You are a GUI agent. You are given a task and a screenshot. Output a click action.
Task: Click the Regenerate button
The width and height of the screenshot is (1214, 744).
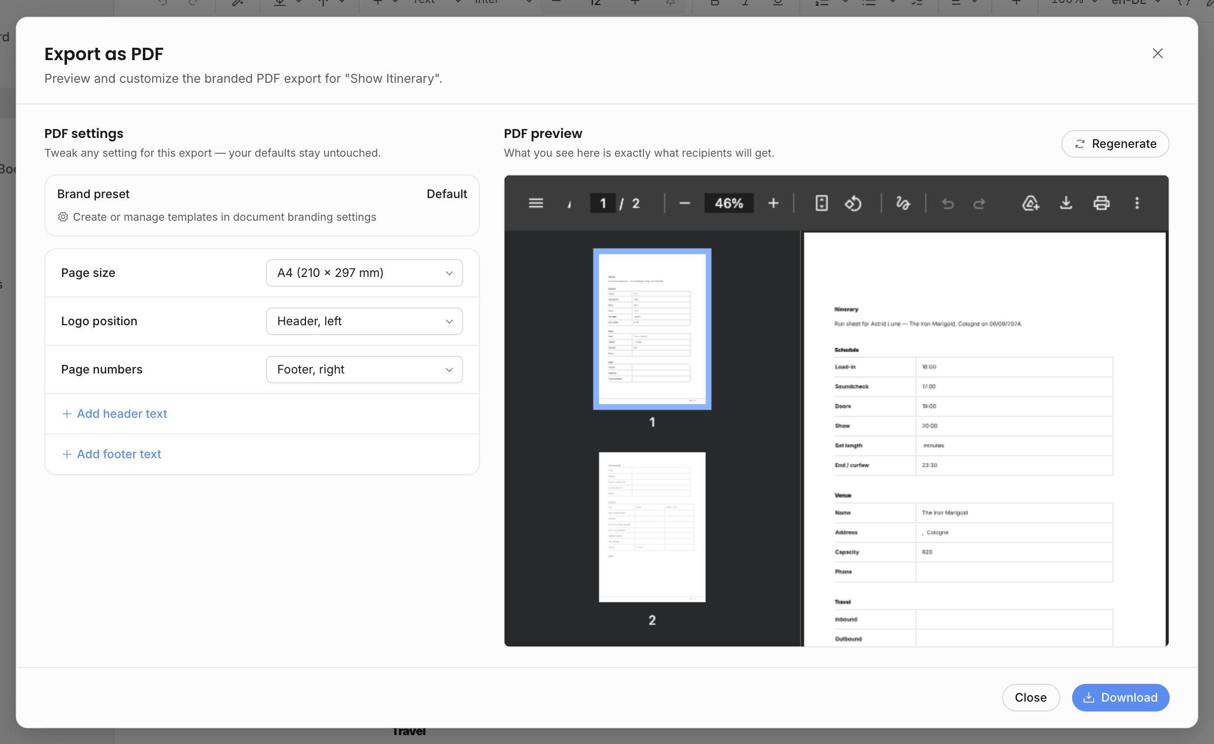[1115, 144]
